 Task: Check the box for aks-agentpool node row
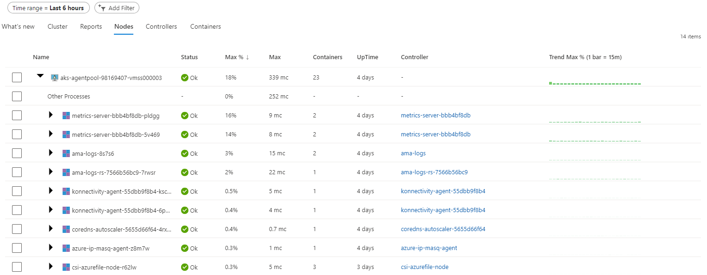click(17, 78)
